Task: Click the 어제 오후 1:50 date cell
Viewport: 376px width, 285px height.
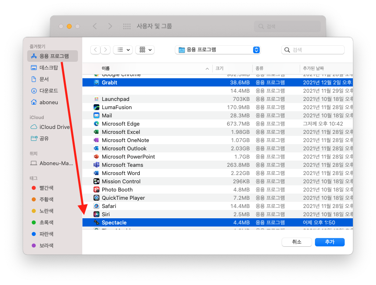Action: pyautogui.click(x=319, y=223)
